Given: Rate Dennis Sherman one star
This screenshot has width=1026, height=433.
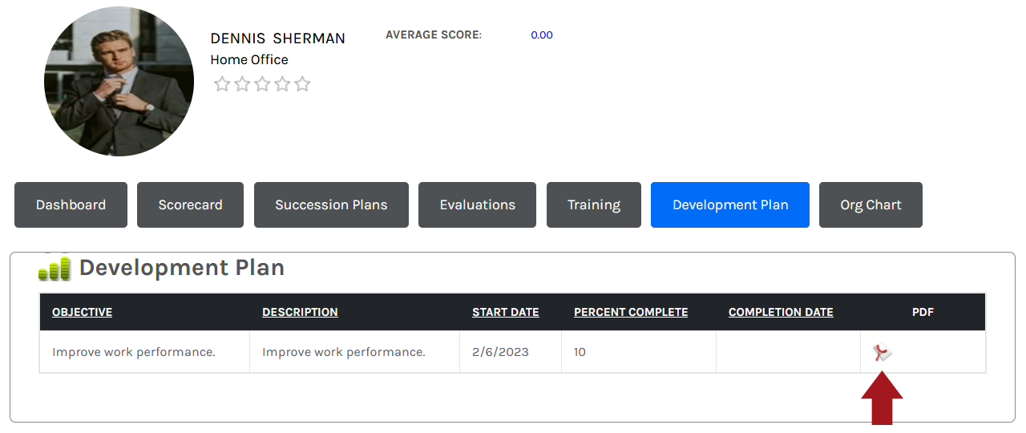Looking at the screenshot, I should [222, 84].
